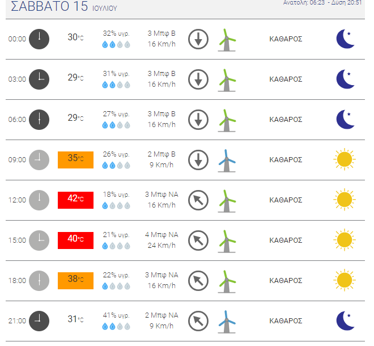Screen dimensions: 374x346
Task: Click the red 42°C temperature box
Action: tap(75, 200)
